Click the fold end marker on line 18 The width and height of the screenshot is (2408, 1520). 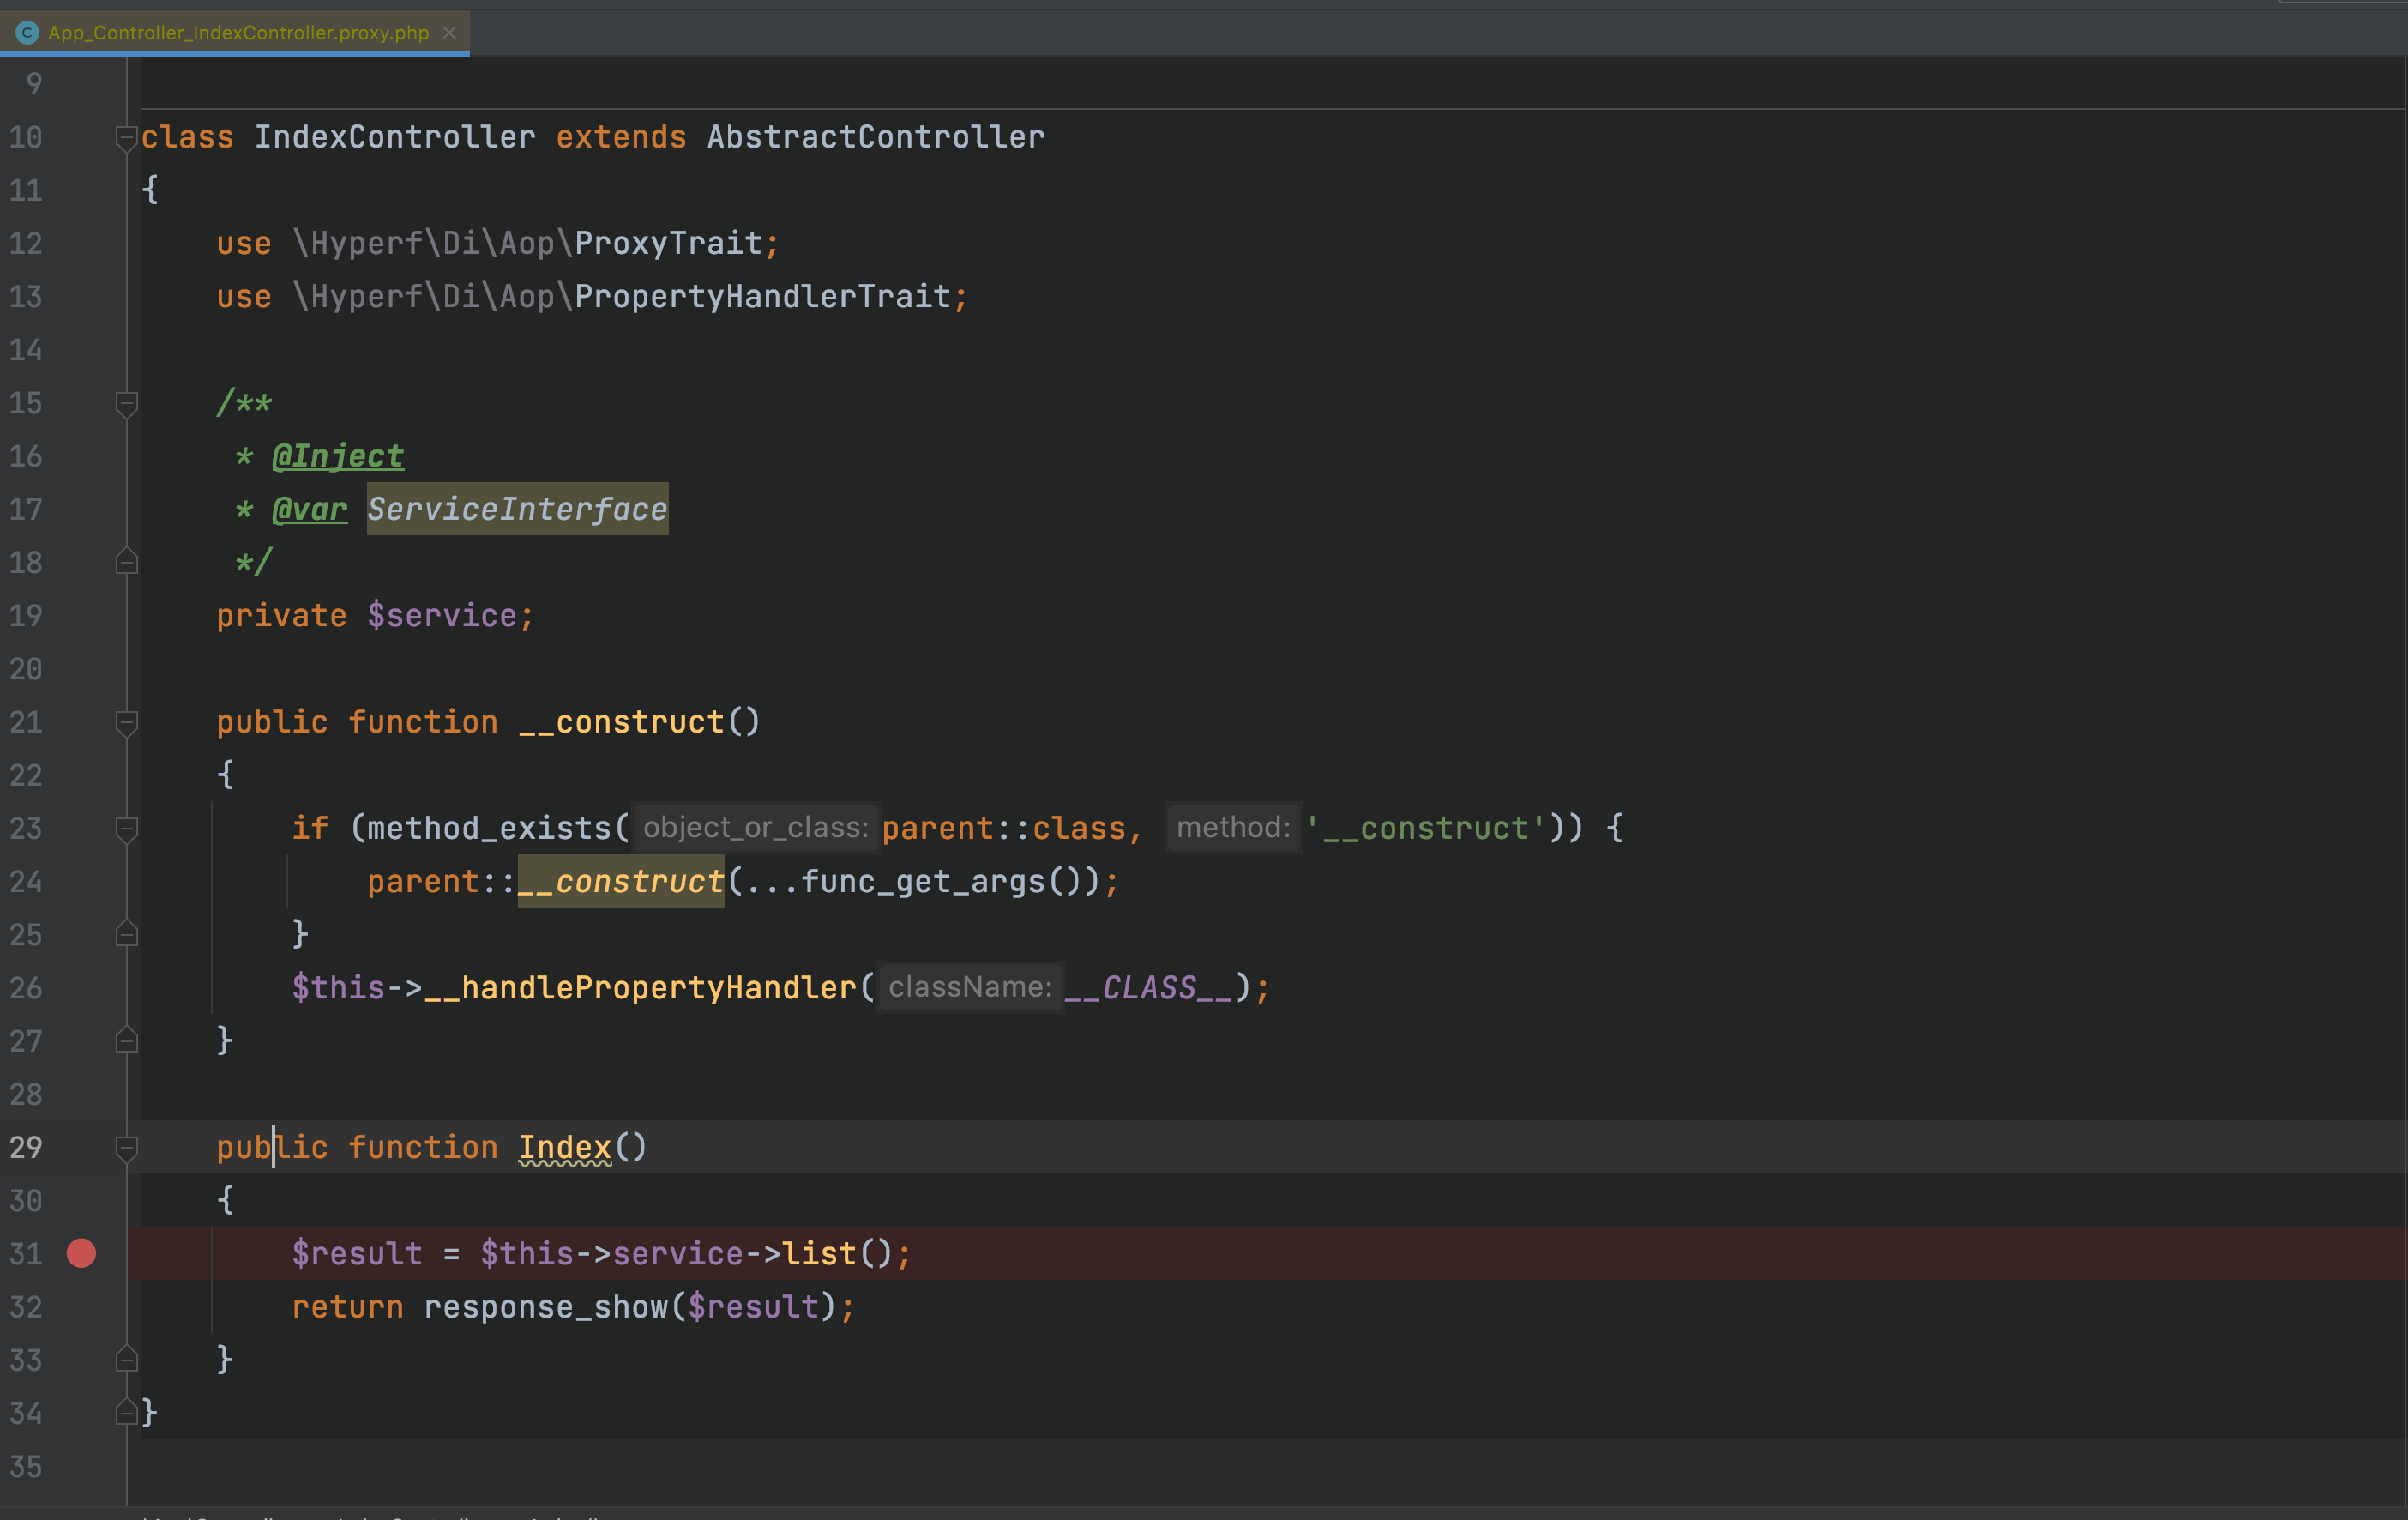[x=126, y=562]
